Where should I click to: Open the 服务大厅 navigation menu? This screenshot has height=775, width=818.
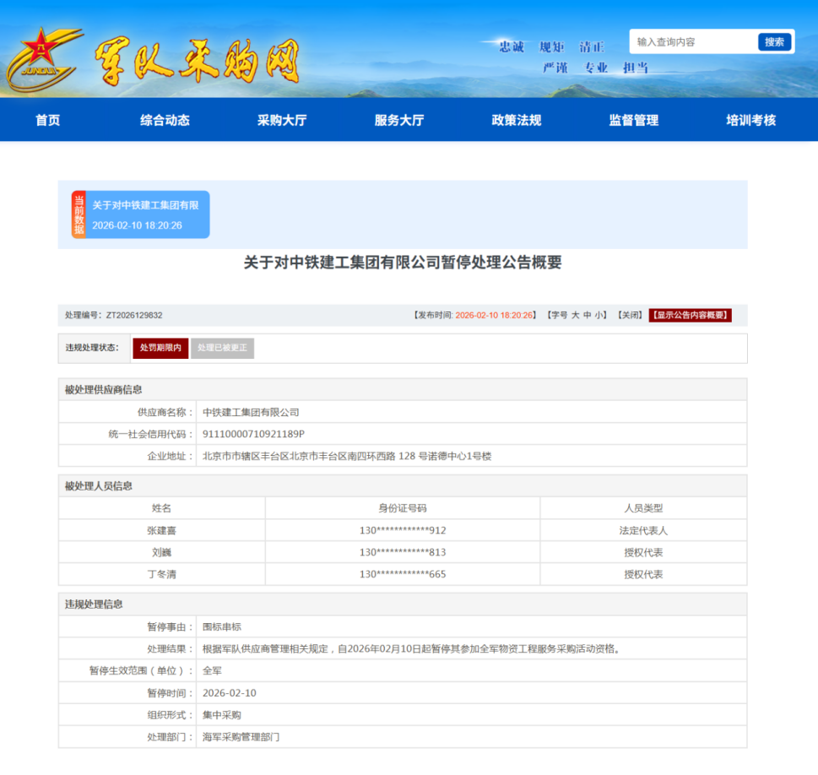[x=398, y=120]
